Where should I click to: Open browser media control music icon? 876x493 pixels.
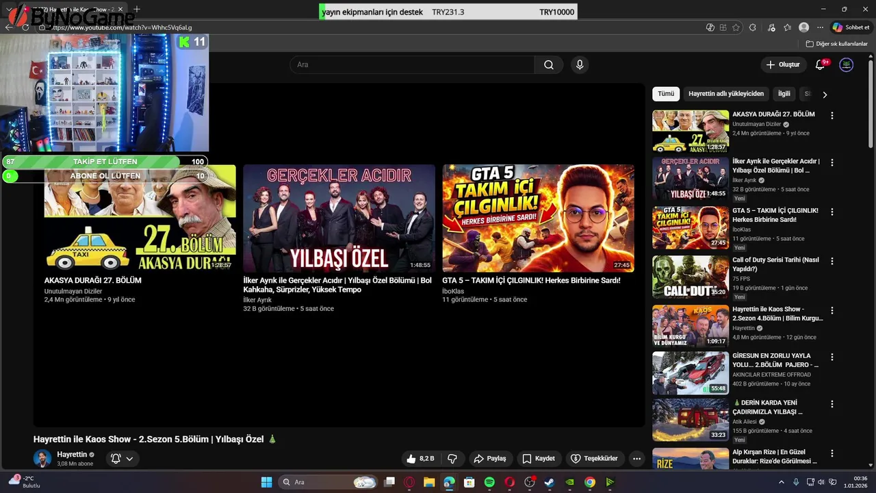click(772, 27)
